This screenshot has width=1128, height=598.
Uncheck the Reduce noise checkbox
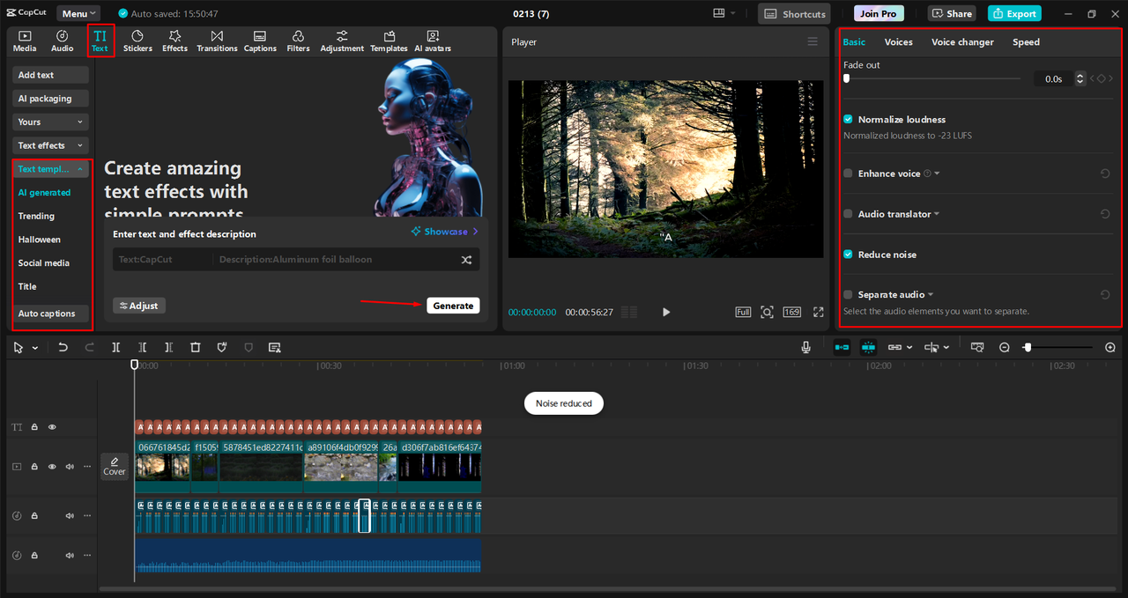point(848,255)
